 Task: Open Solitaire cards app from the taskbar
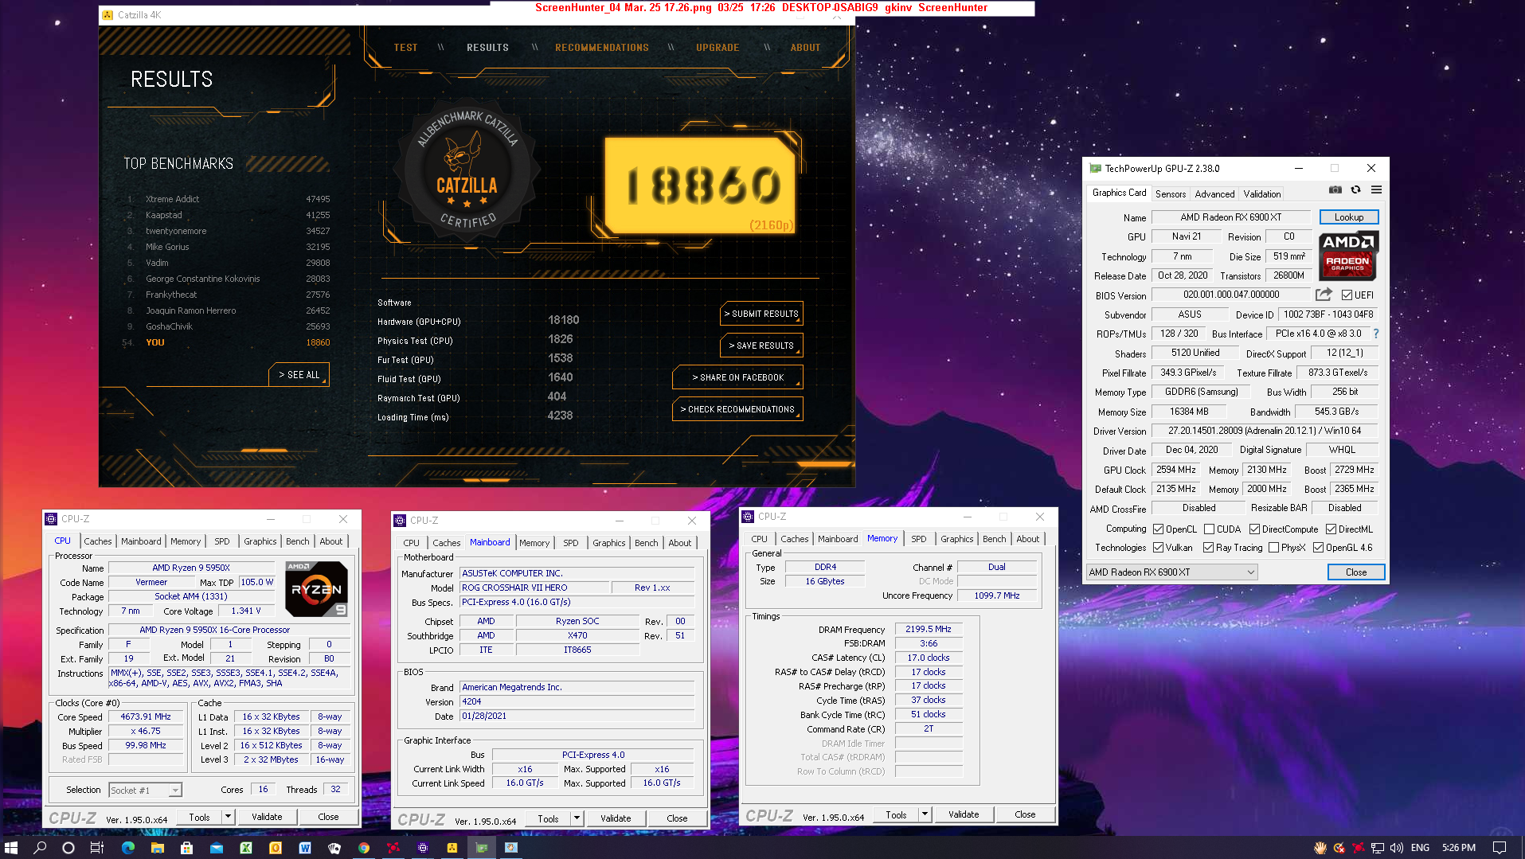(x=334, y=848)
